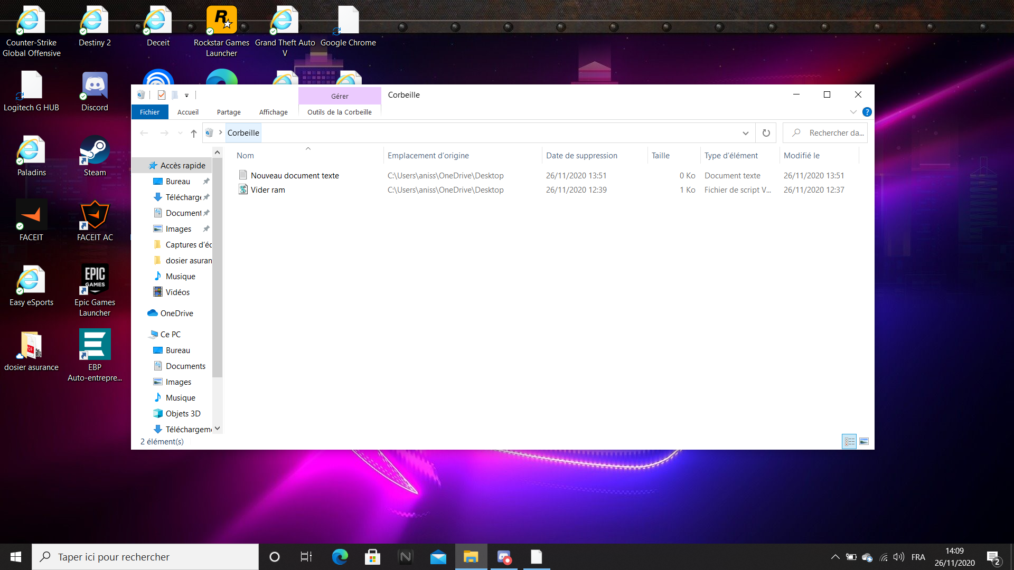Open Microsoft Store from the taskbar
The image size is (1014, 570).
(372, 557)
